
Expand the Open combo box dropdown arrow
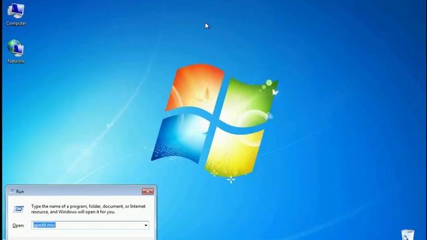145,225
